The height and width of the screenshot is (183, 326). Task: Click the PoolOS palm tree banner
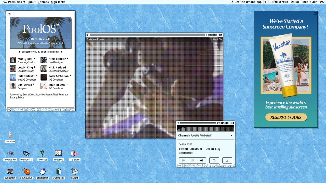click(40, 33)
